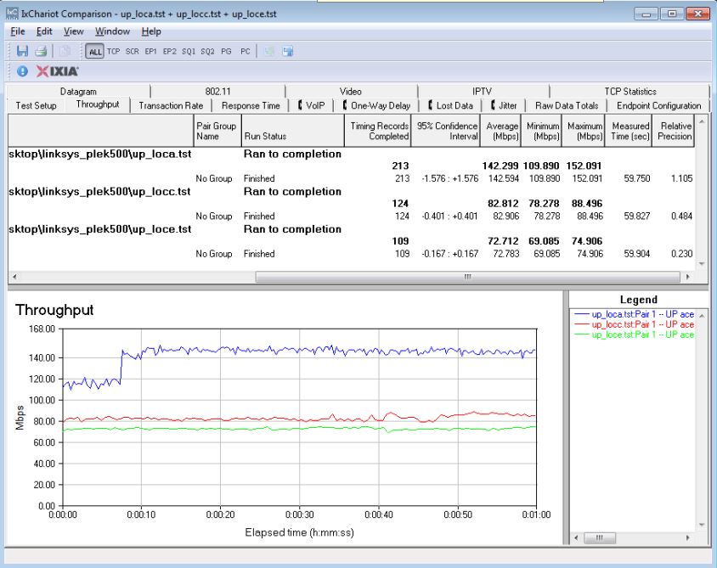Click the results table right scroll arrow
The width and height of the screenshot is (717, 568).
click(x=687, y=277)
